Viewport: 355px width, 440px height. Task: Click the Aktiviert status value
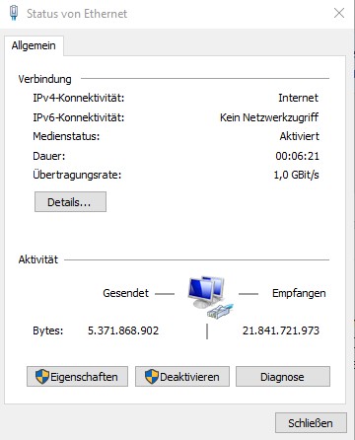(x=300, y=136)
